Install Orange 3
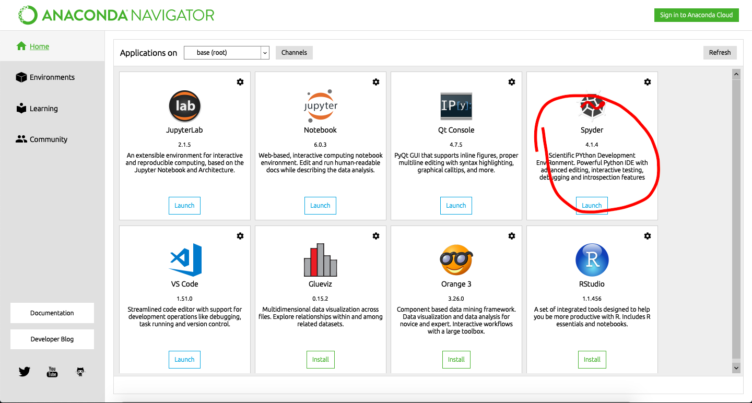 coord(456,360)
